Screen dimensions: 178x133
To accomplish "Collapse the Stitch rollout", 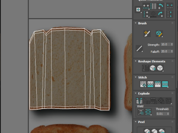I will pyautogui.click(x=136, y=77).
